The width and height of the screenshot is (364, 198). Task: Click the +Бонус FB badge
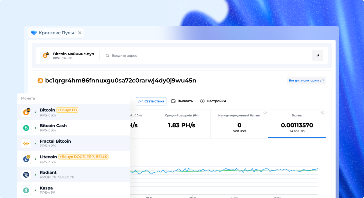coord(67,110)
